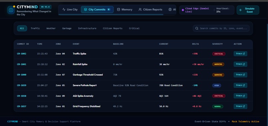Image resolution: width=268 pixels, height=126 pixels.
Task: Click commit ID CM-1039
Action: 22,85
